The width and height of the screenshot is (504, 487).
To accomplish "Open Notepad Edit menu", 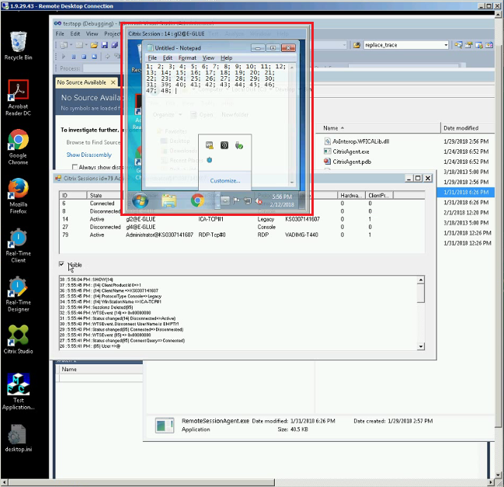I will point(168,57).
